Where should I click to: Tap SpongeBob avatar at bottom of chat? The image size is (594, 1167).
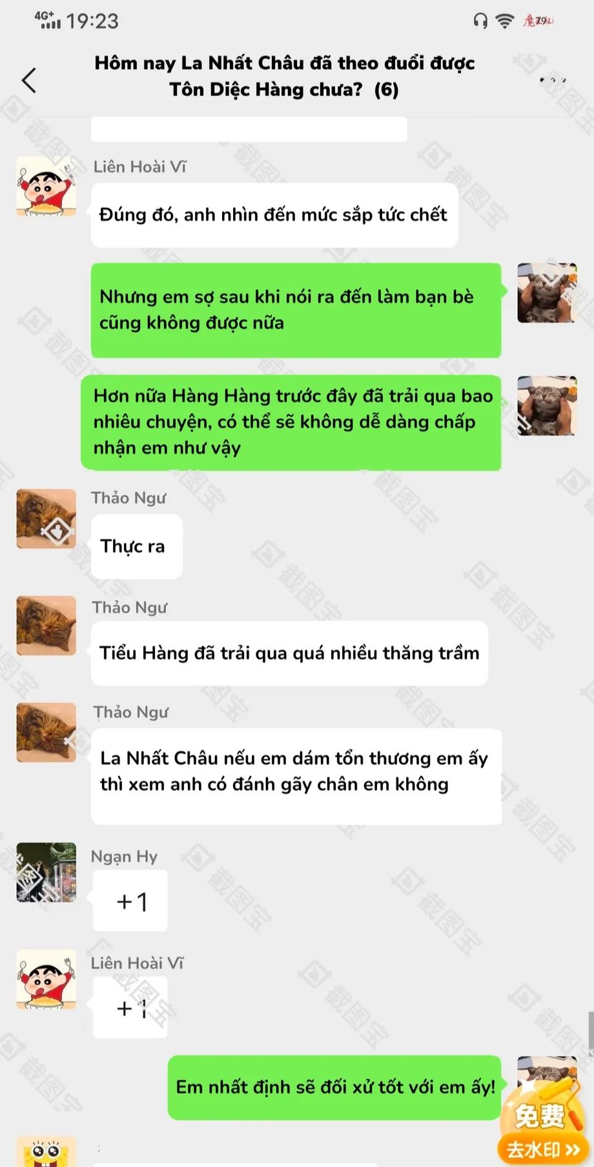pyautogui.click(x=46, y=1152)
